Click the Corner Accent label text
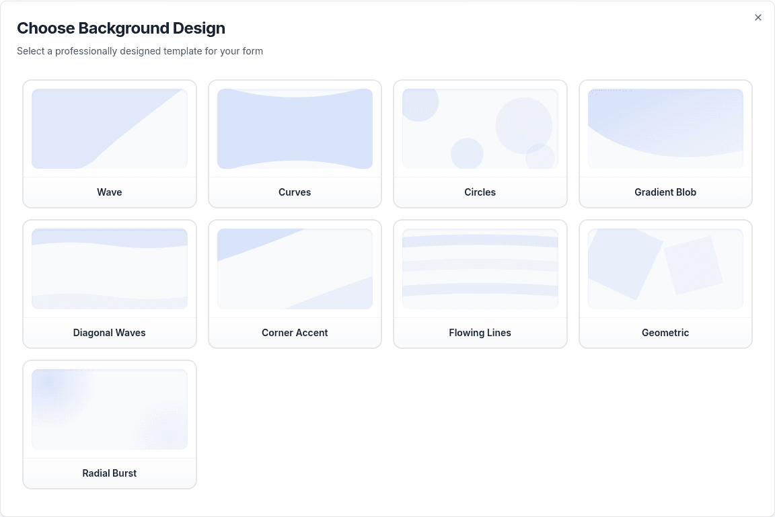This screenshot has height=517, width=775. click(x=295, y=332)
